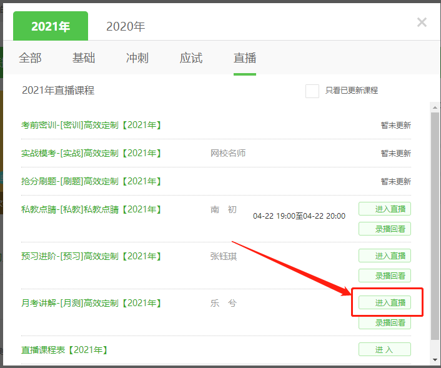Open 考前密训 course link
441x368 pixels.
click(91, 125)
